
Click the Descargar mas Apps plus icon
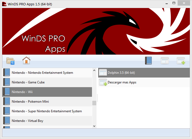click(103, 82)
